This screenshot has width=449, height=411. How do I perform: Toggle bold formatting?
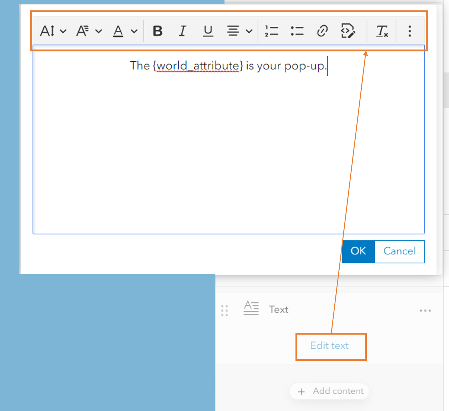click(158, 31)
